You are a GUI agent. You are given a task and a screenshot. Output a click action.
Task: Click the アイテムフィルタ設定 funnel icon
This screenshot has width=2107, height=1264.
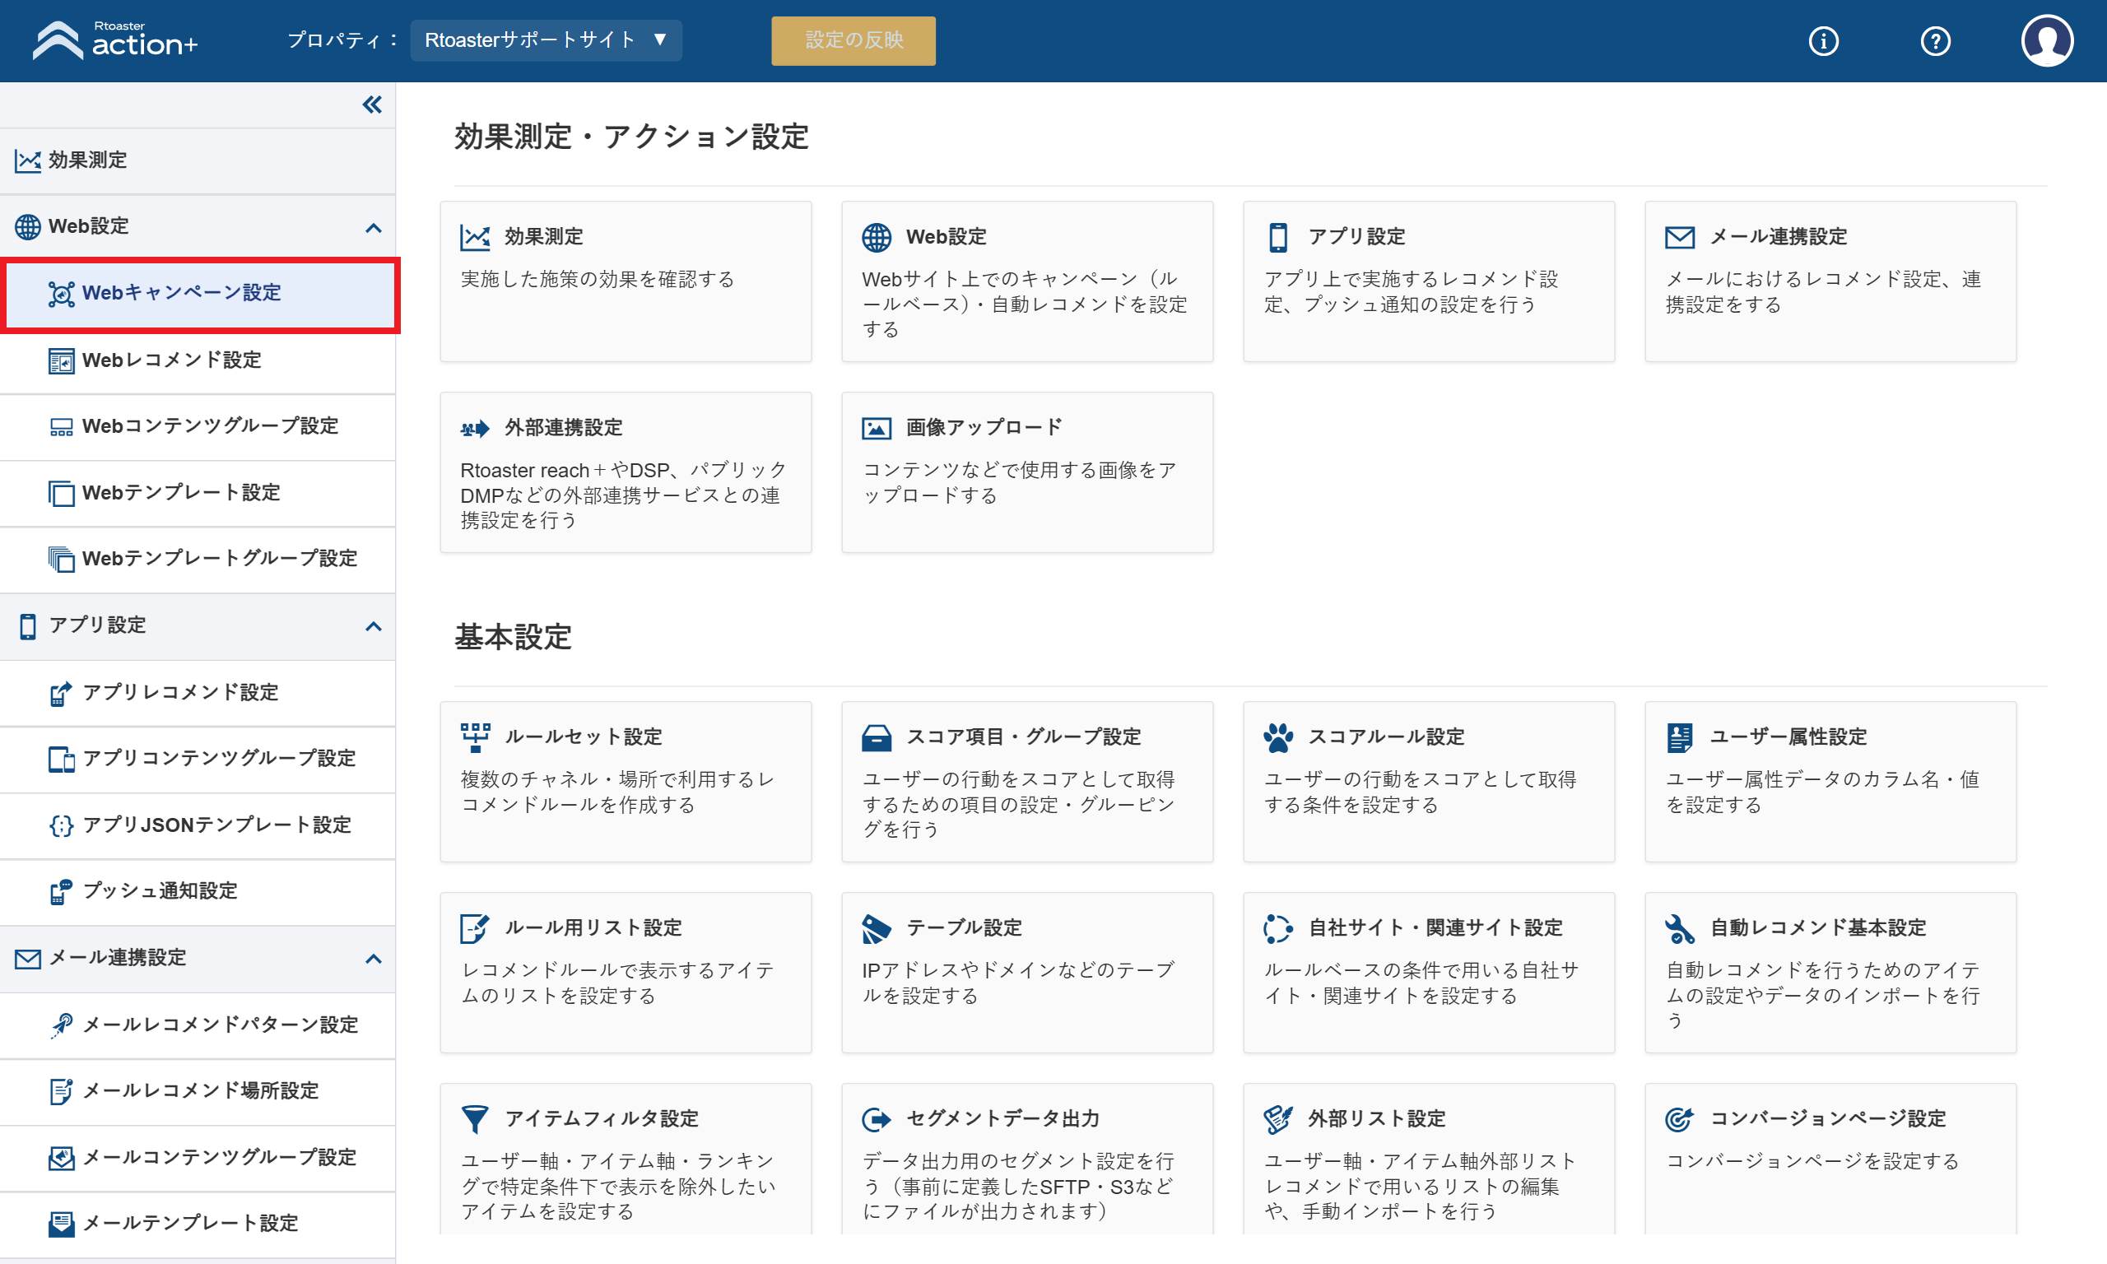pos(474,1119)
